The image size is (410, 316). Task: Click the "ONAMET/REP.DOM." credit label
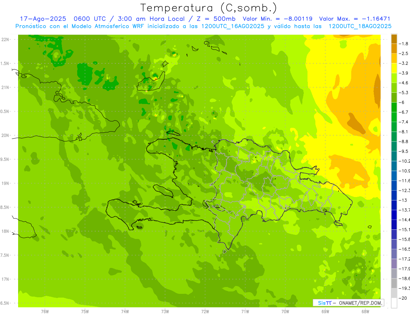tap(361, 303)
